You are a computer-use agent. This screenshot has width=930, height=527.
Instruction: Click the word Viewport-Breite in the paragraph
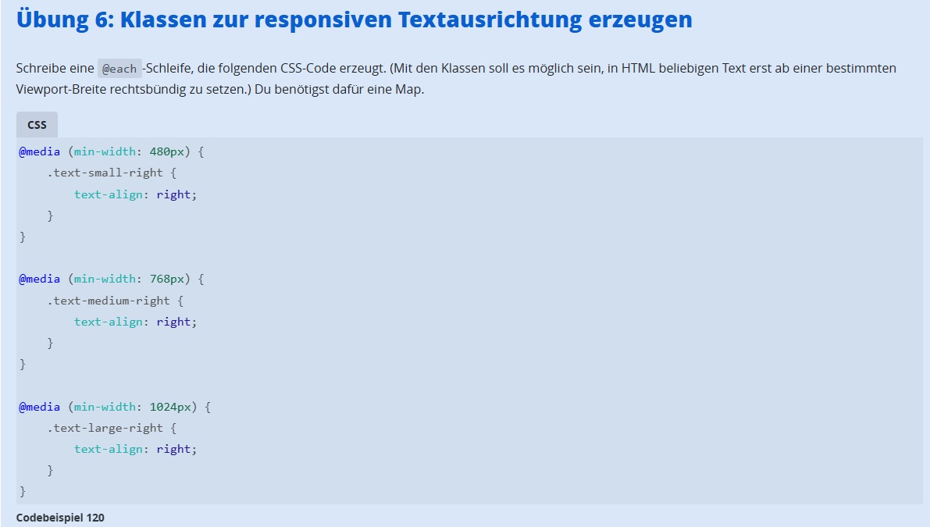coord(58,89)
